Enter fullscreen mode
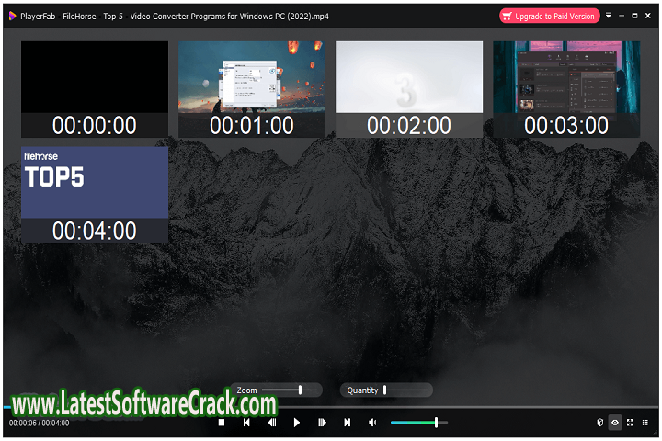The width and height of the screenshot is (662, 441). pyautogui.click(x=630, y=423)
